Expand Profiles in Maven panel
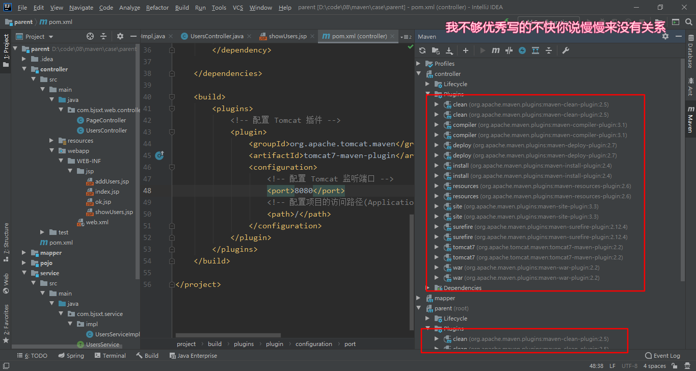Viewport: 696px width, 371px height. tap(419, 64)
